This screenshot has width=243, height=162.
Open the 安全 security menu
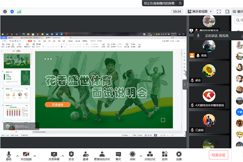(71, 156)
